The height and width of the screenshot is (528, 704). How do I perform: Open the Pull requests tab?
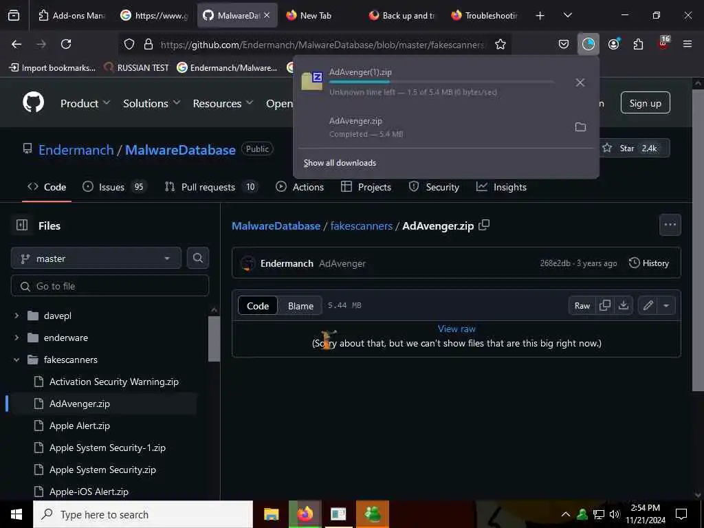tap(211, 187)
